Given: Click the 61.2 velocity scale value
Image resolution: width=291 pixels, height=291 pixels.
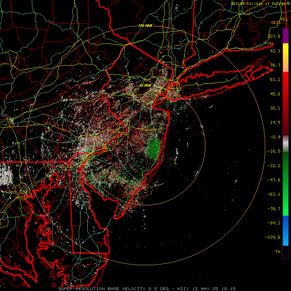Looking at the screenshot, I should tap(275, 80).
